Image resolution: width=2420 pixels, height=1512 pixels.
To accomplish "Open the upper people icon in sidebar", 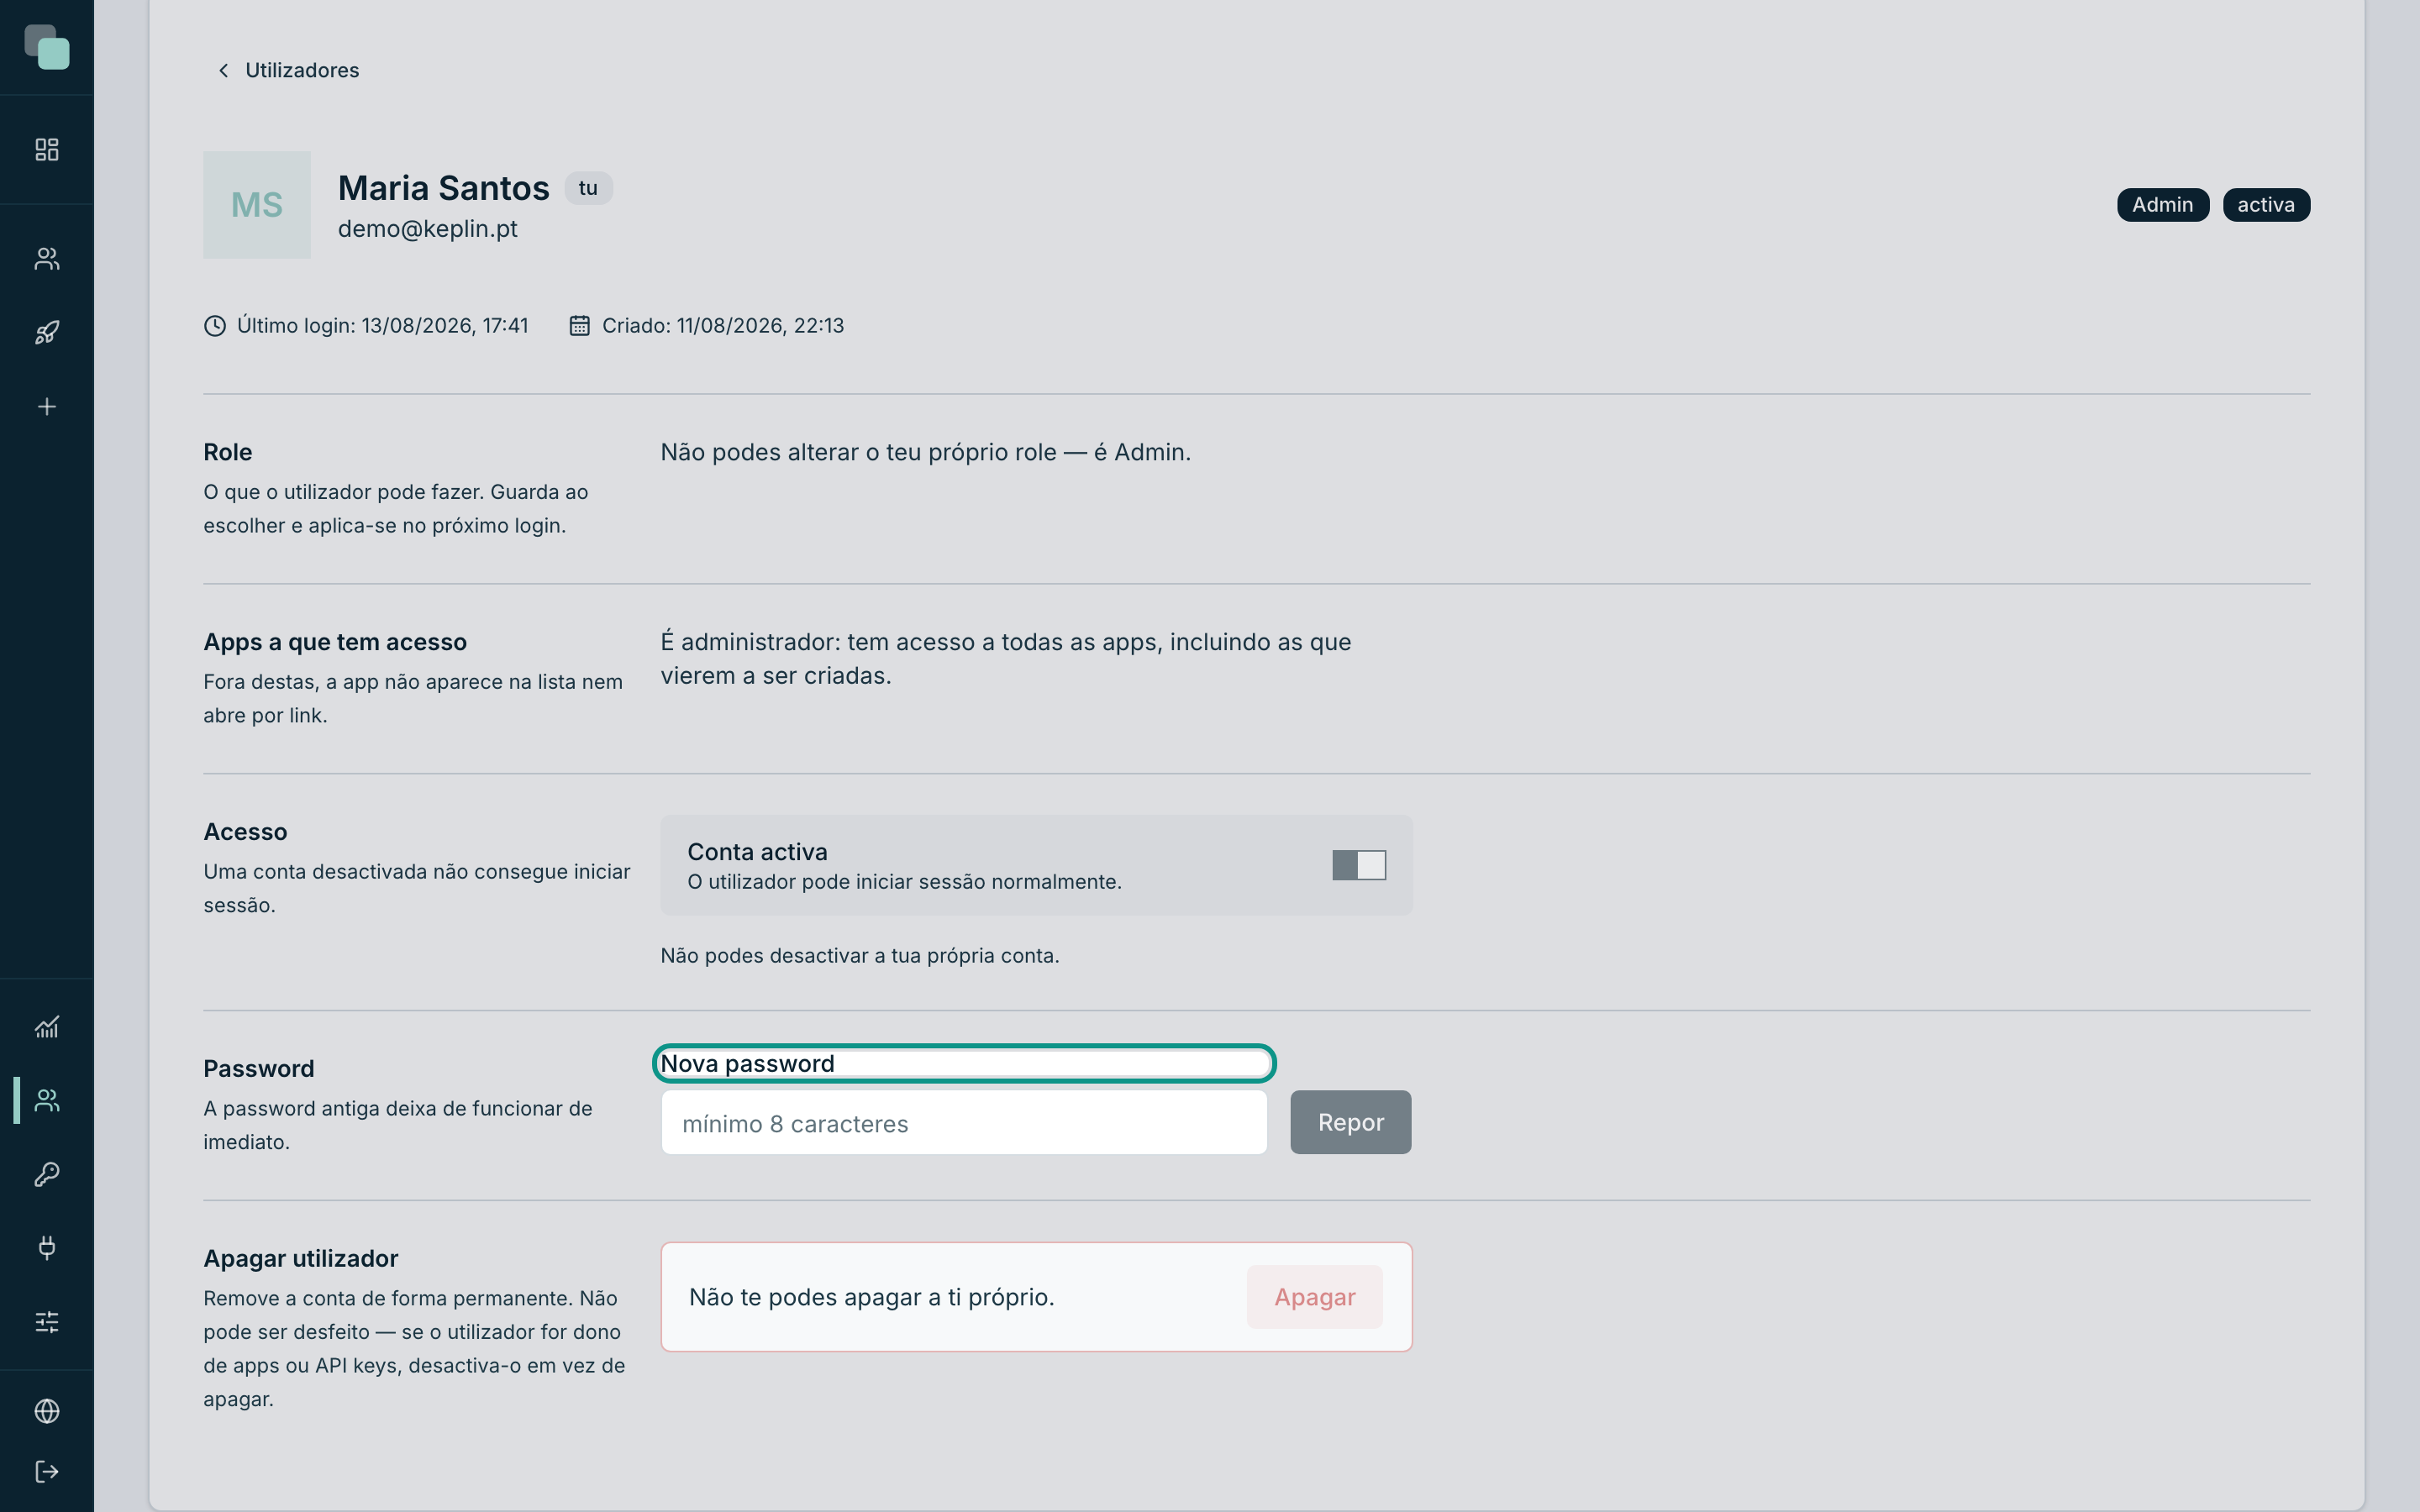I will point(47,259).
